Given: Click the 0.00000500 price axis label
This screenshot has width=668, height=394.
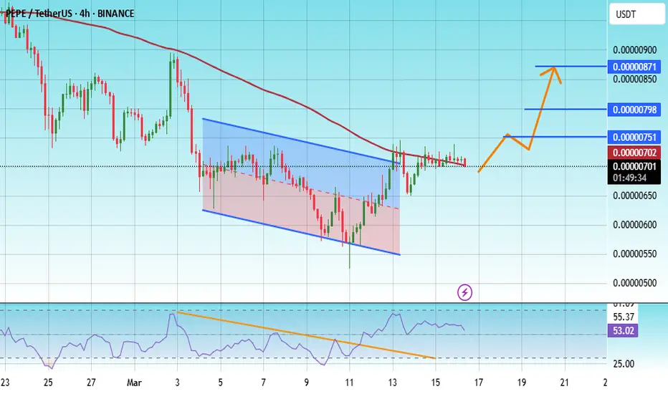Looking at the screenshot, I should (634, 283).
